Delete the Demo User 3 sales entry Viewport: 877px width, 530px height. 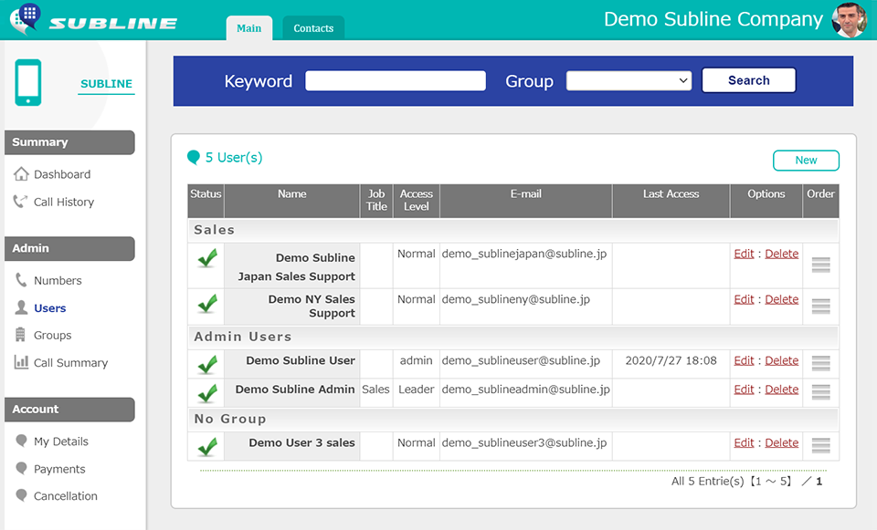point(781,443)
